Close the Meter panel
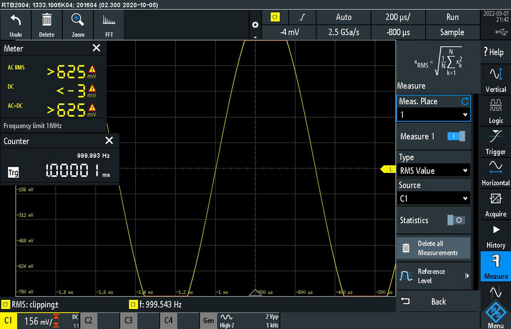The image size is (511, 329). [97, 48]
